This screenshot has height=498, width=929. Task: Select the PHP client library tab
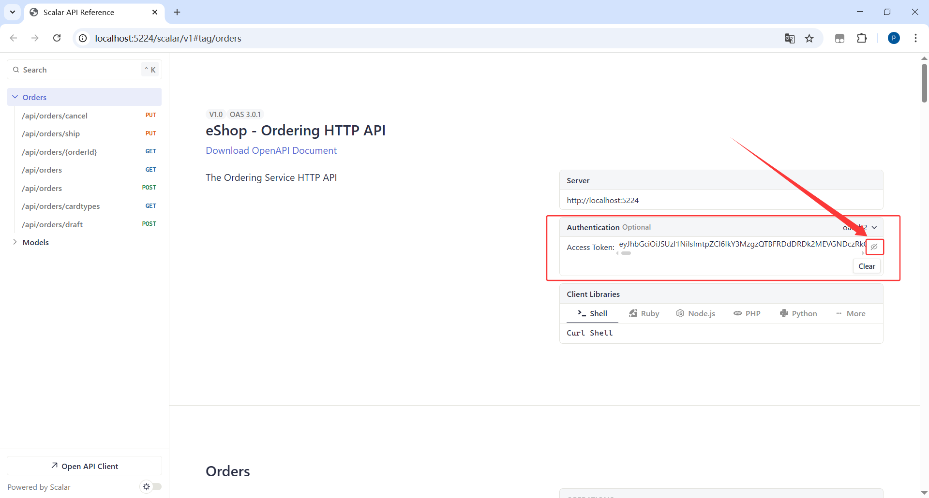[x=747, y=313]
